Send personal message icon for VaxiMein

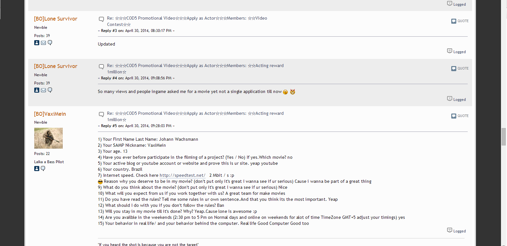(43, 169)
